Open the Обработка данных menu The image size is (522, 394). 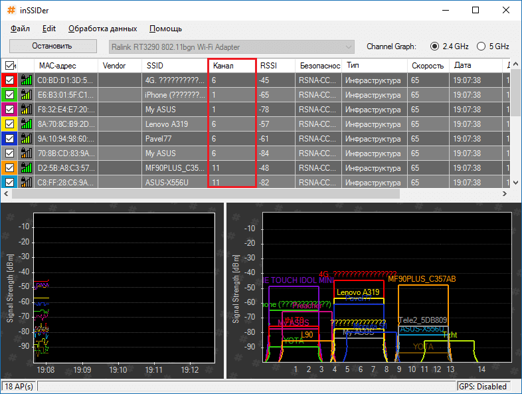coord(102,29)
